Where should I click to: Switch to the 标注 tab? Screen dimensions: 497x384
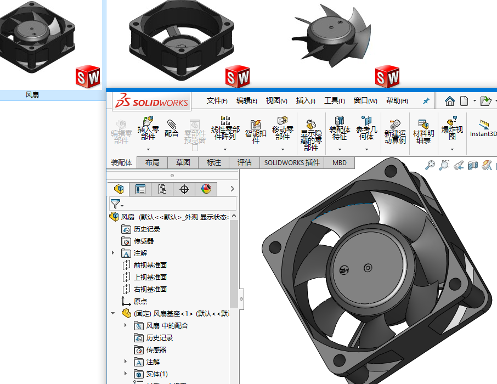tap(213, 162)
